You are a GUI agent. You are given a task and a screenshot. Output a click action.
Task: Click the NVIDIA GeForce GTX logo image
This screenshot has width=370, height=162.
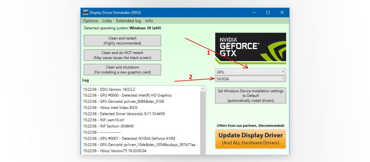[250, 48]
